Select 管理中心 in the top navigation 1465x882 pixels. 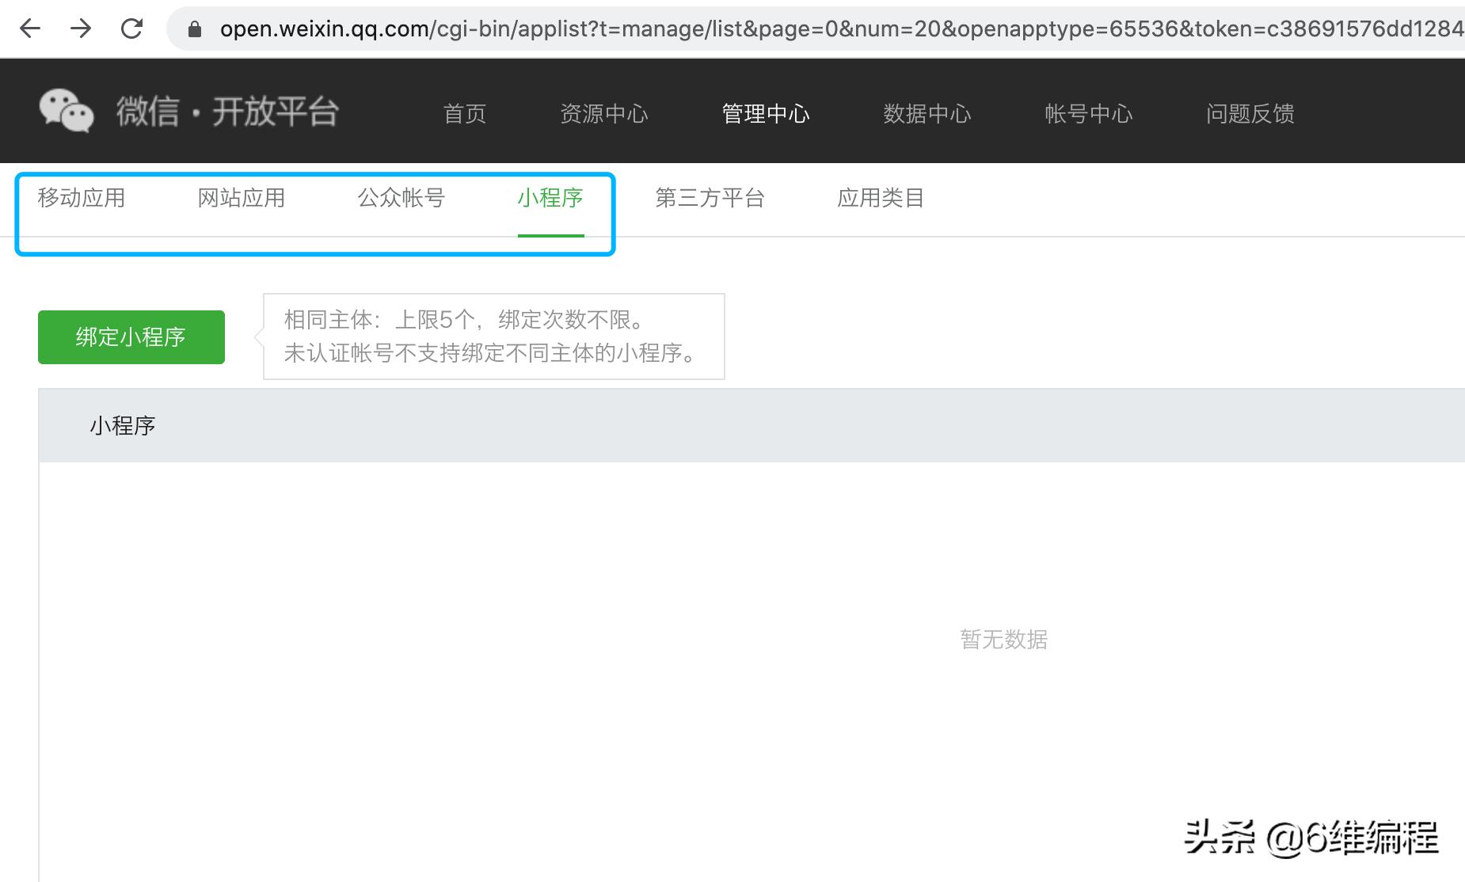click(x=764, y=114)
